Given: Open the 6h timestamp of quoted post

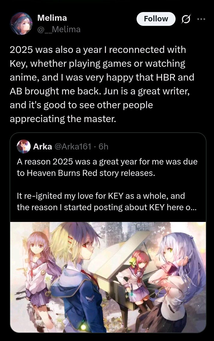Looking at the screenshot, I should [103, 146].
